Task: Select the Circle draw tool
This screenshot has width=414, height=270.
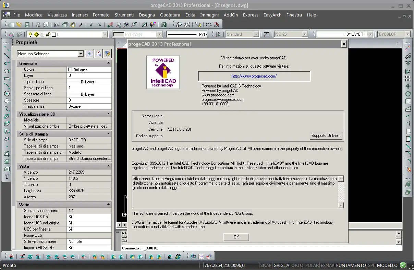Action: click(x=7, y=94)
